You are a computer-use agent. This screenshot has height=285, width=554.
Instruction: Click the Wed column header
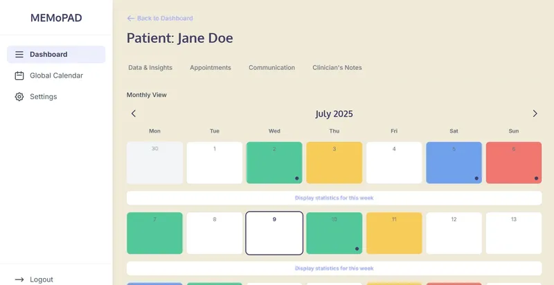[274, 131]
